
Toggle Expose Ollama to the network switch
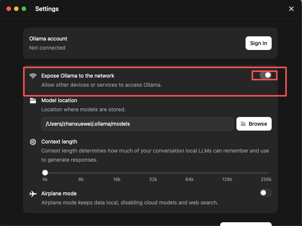[x=265, y=75]
